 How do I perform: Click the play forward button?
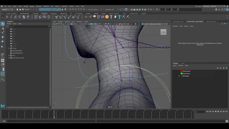coord(218,111)
